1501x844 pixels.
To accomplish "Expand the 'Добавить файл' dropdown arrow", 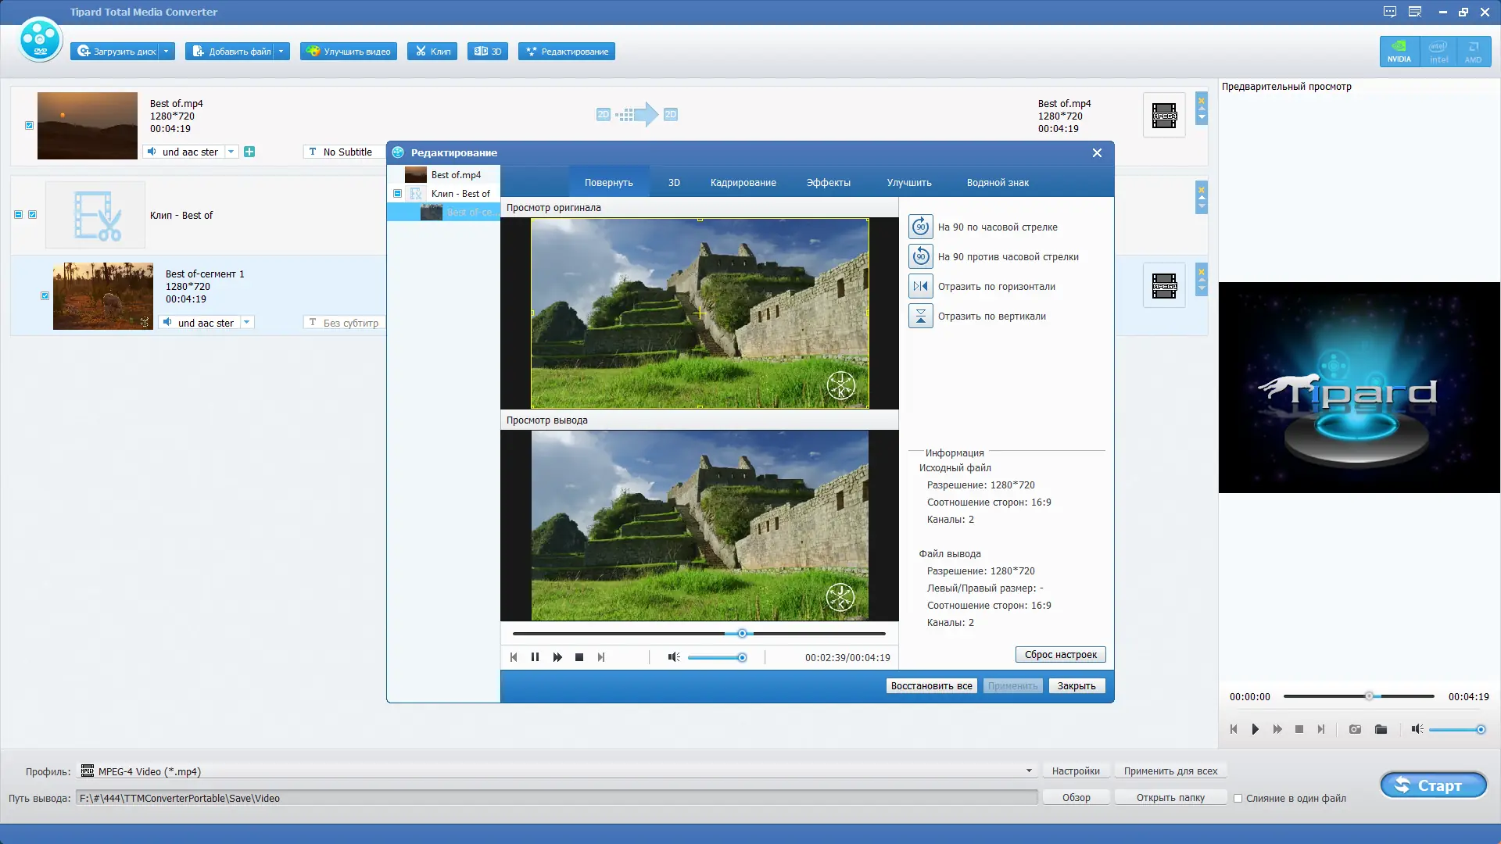I will pos(281,52).
